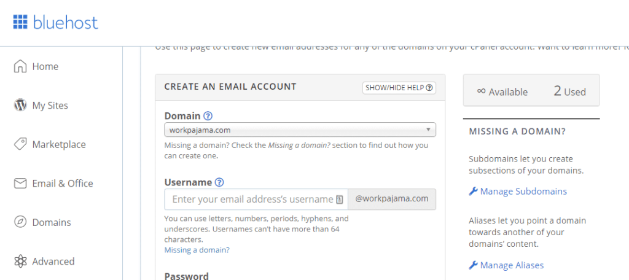Click the help question mark next to Domain

coord(208,116)
